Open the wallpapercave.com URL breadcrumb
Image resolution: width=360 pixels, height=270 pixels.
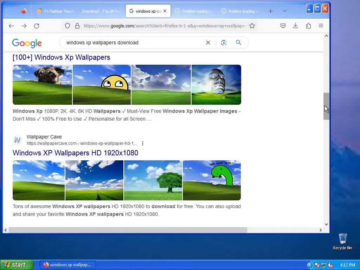82,143
